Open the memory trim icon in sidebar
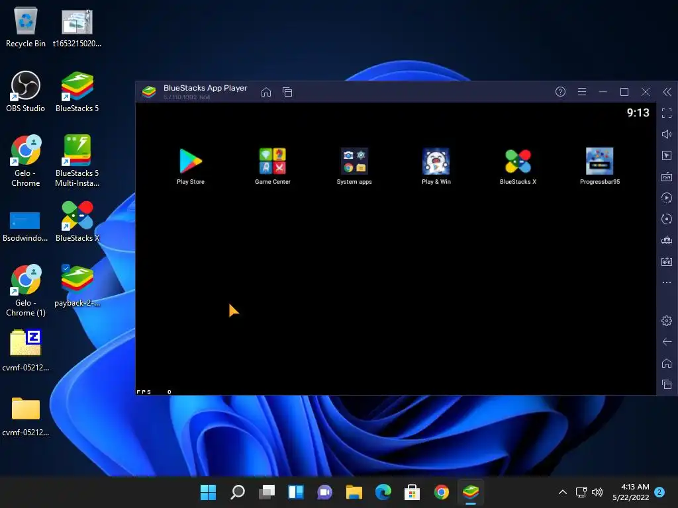The image size is (678, 508). (x=667, y=240)
